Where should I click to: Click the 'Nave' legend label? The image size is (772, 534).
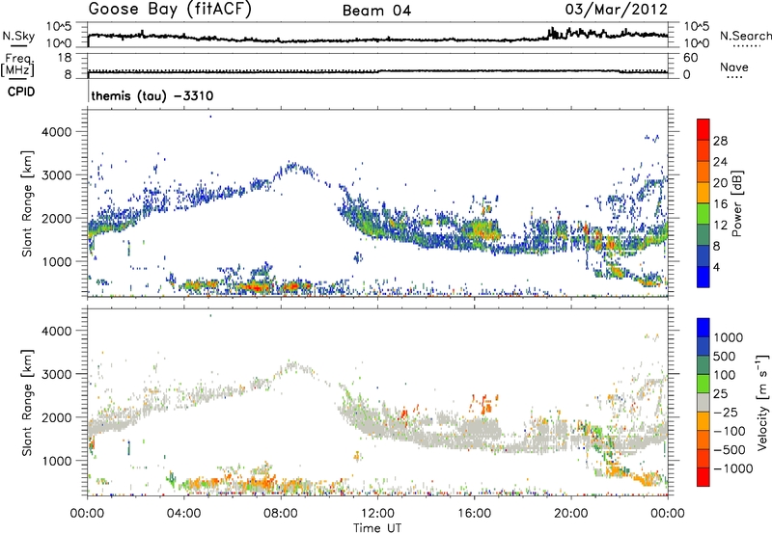coord(734,67)
